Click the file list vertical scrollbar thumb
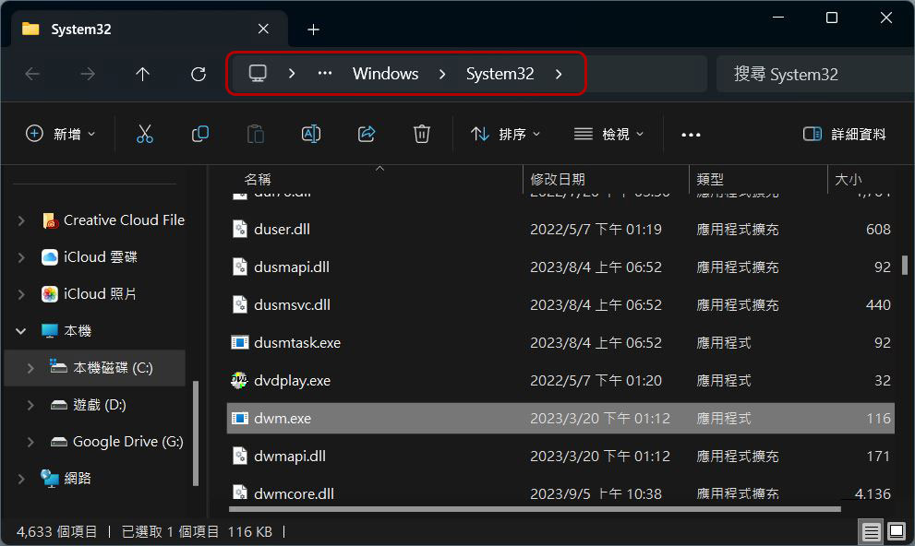Screen dimensions: 915x546 (x=905, y=265)
